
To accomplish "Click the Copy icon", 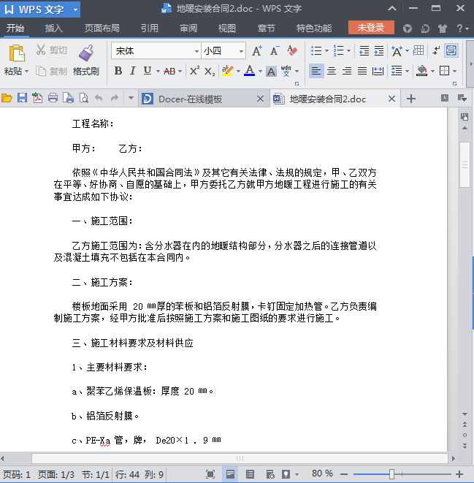I will click(x=41, y=71).
